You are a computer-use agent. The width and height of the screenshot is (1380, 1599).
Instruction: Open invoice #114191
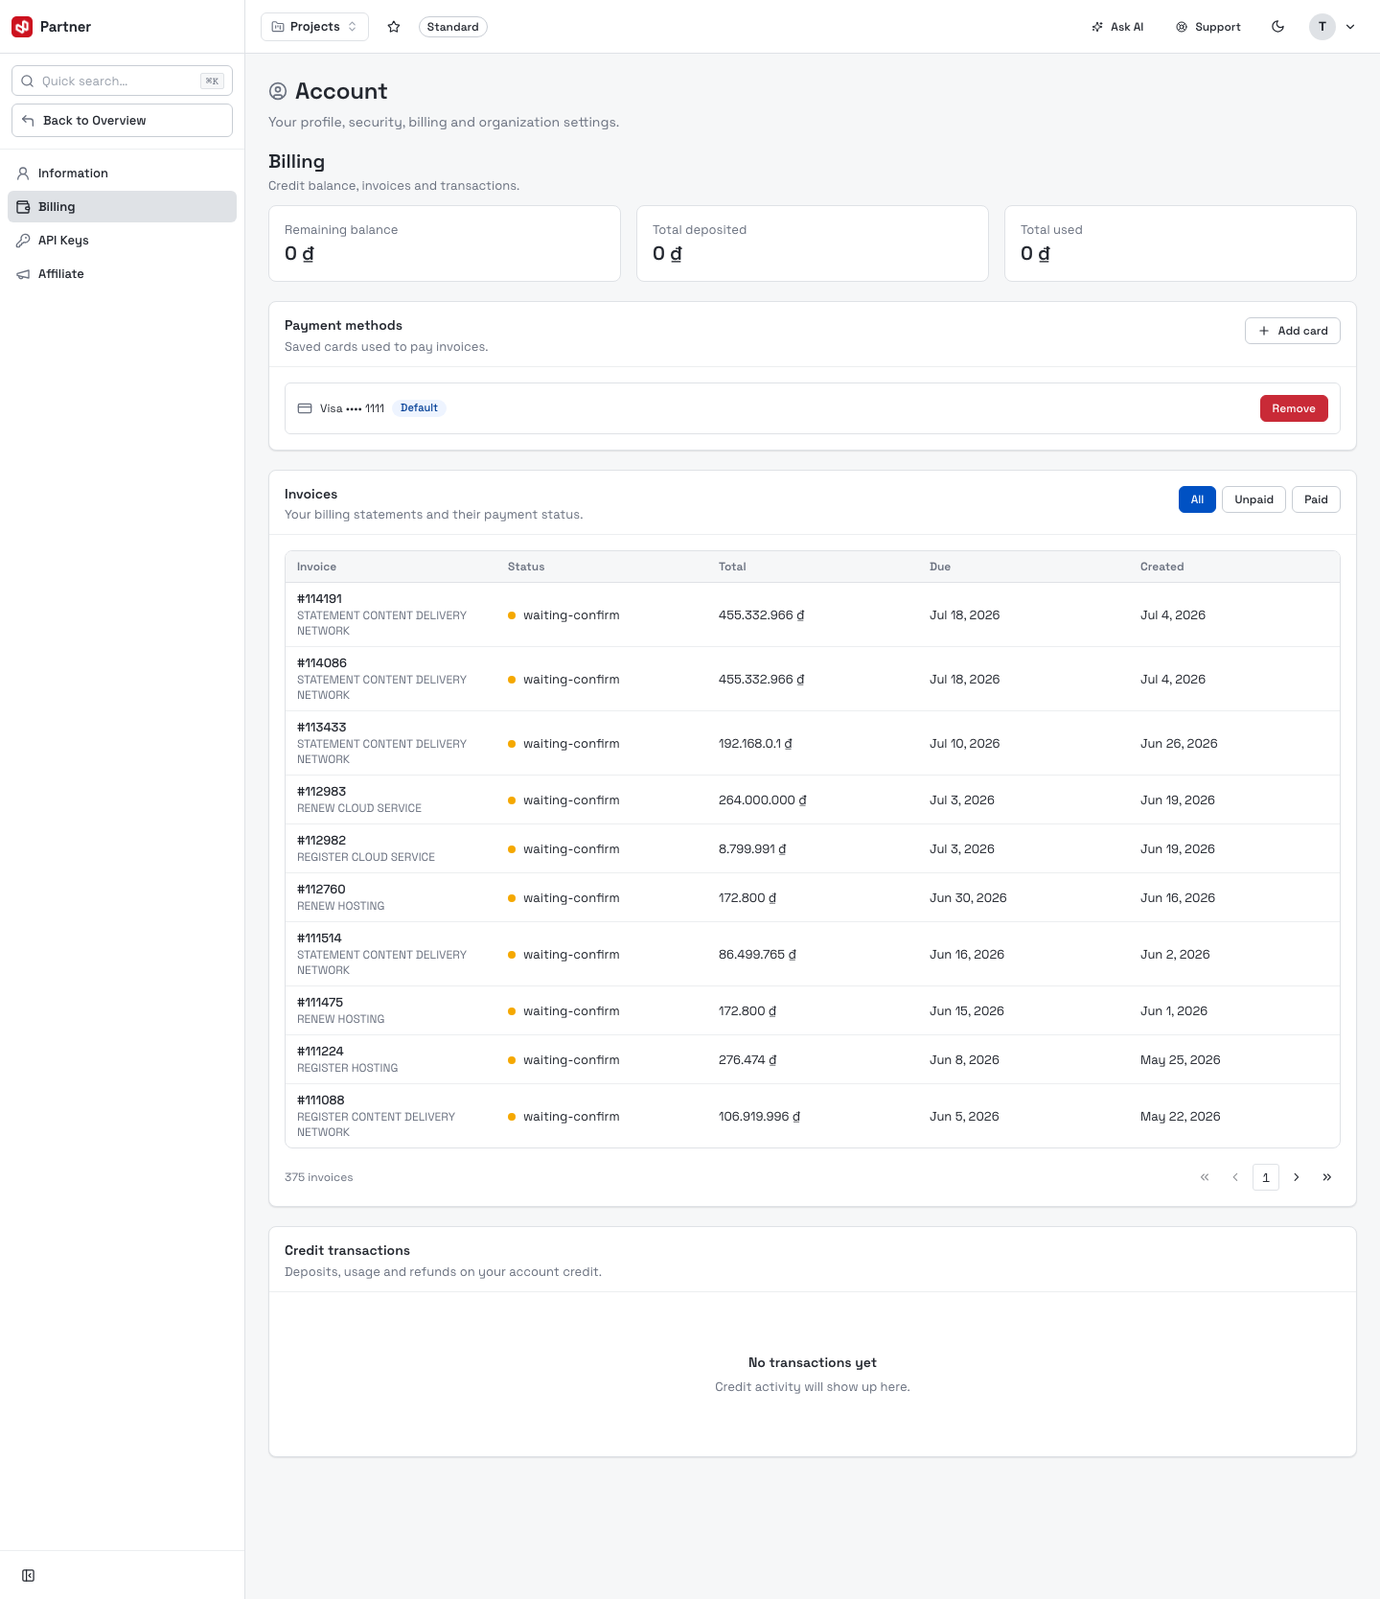click(813, 614)
